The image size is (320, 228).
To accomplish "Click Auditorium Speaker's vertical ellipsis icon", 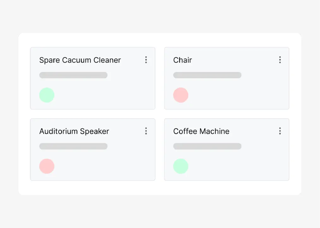I will tap(146, 131).
